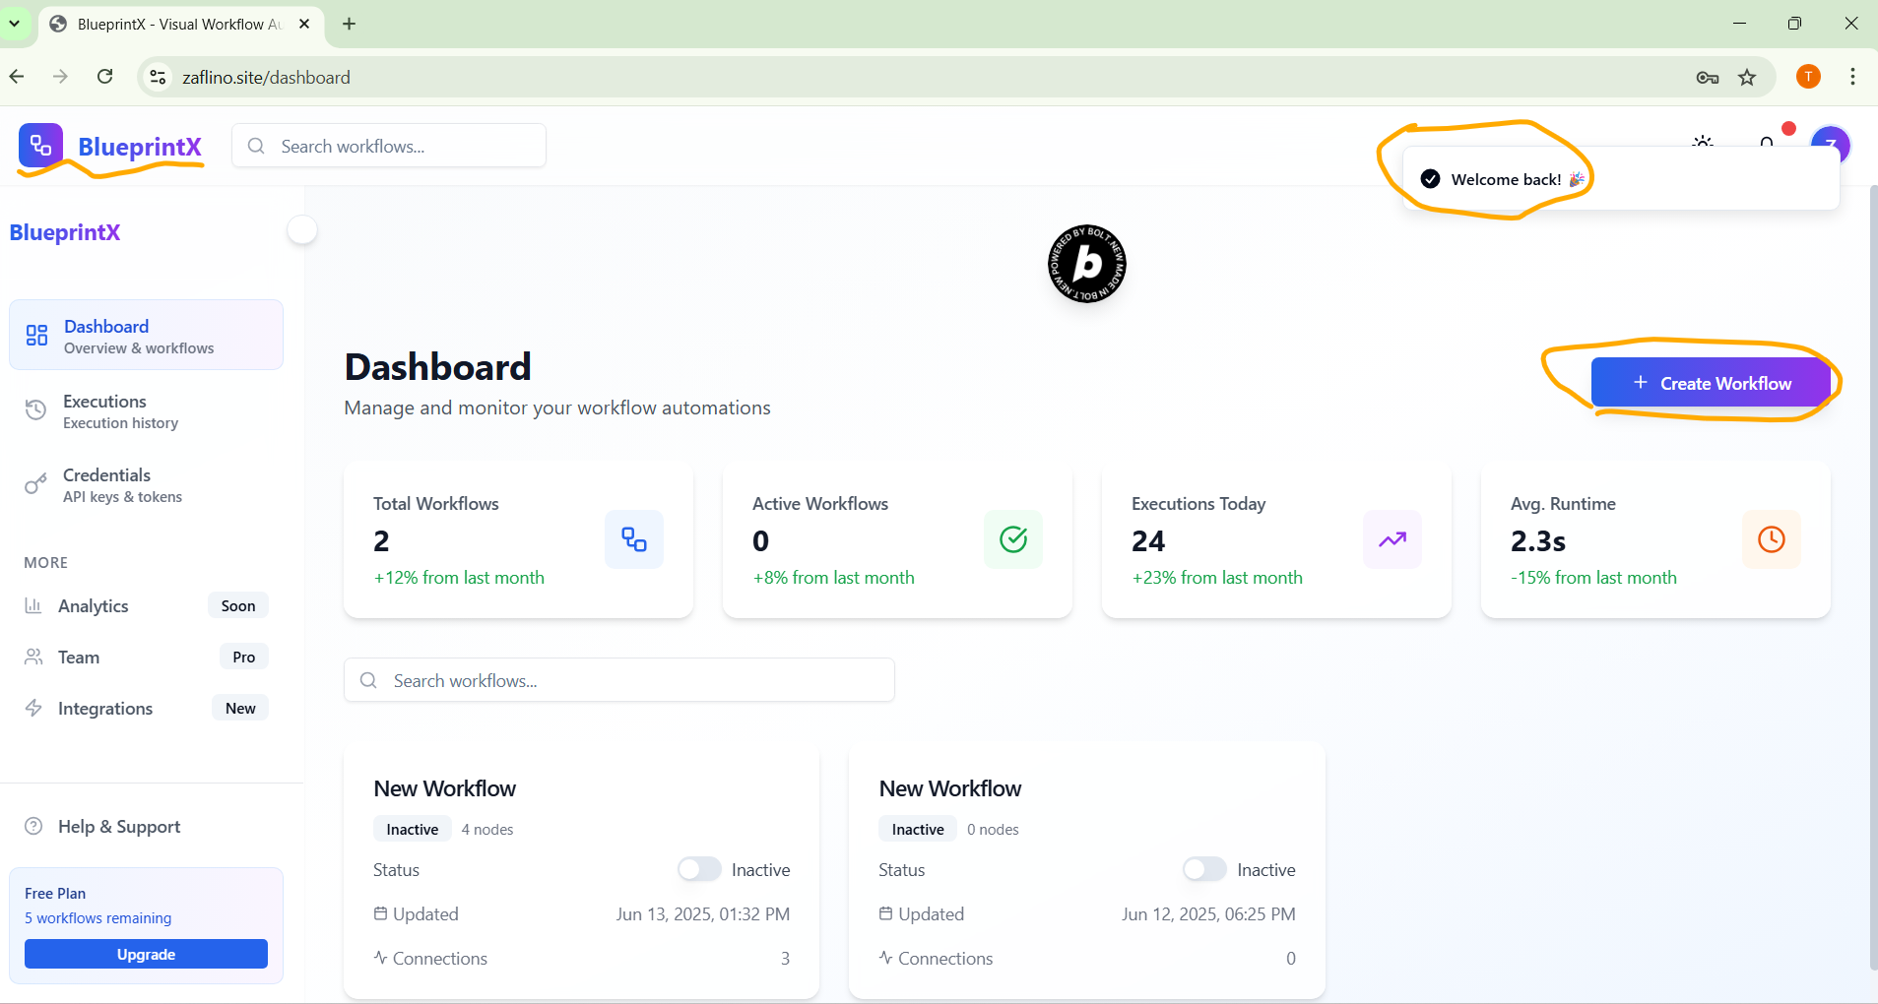The image size is (1878, 1004).
Task: Bookmark this page with the star icon
Action: (1747, 77)
